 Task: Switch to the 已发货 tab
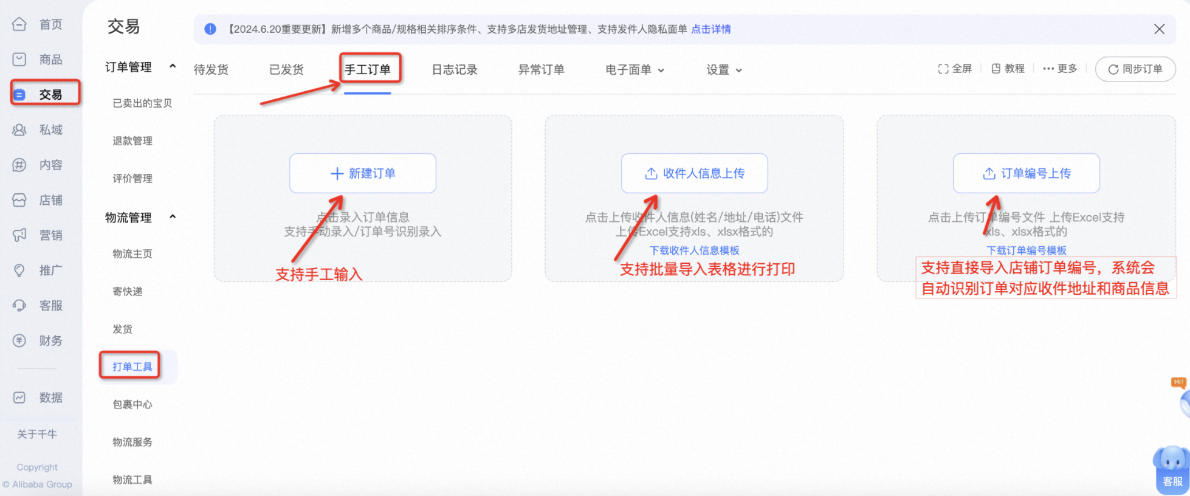click(286, 69)
